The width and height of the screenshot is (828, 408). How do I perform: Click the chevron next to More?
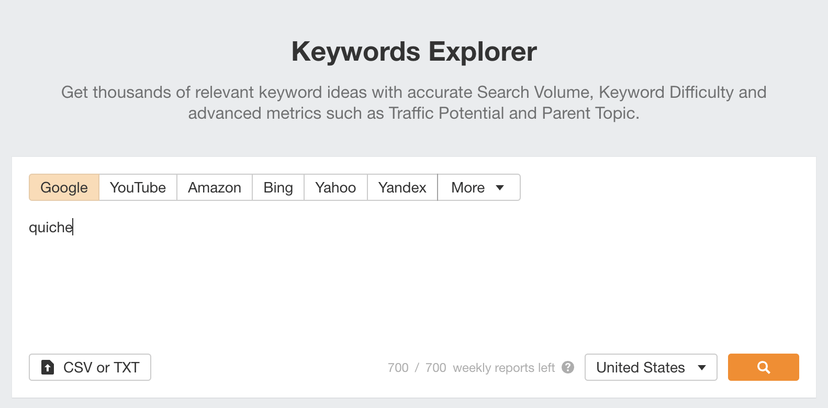[500, 187]
